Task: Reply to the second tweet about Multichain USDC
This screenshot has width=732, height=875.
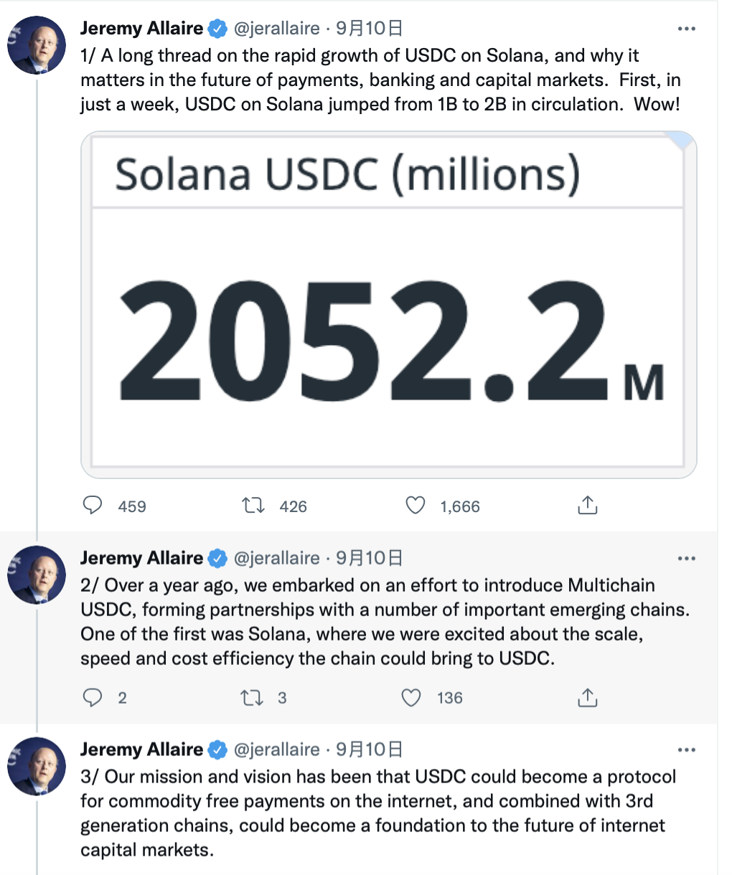Action: point(93,697)
